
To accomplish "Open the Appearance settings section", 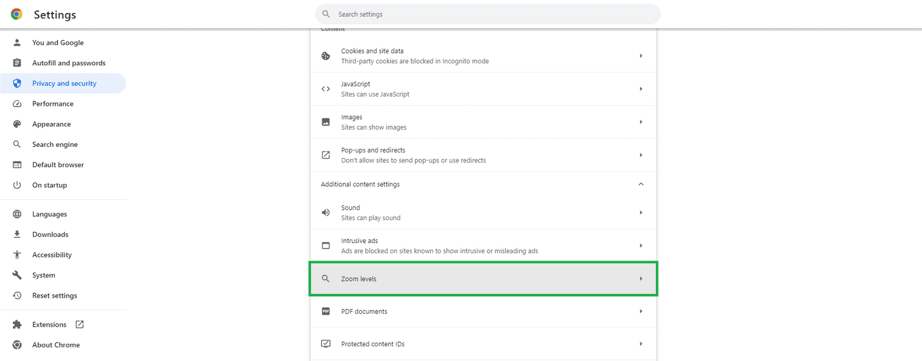I will tap(52, 124).
